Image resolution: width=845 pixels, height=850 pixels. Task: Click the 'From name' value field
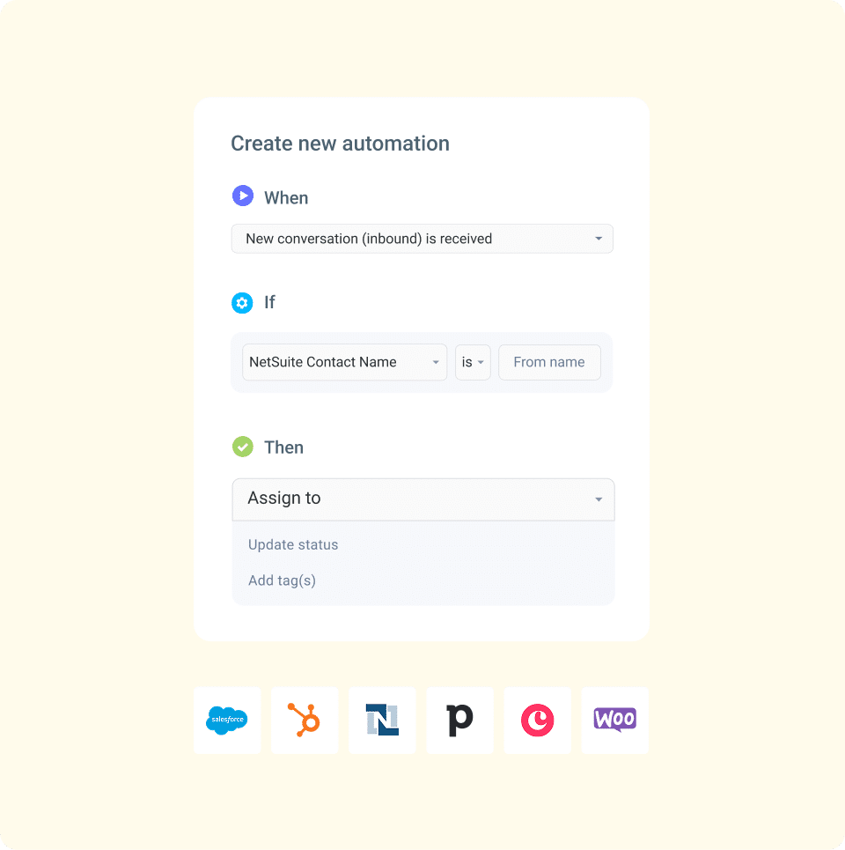pyautogui.click(x=549, y=362)
